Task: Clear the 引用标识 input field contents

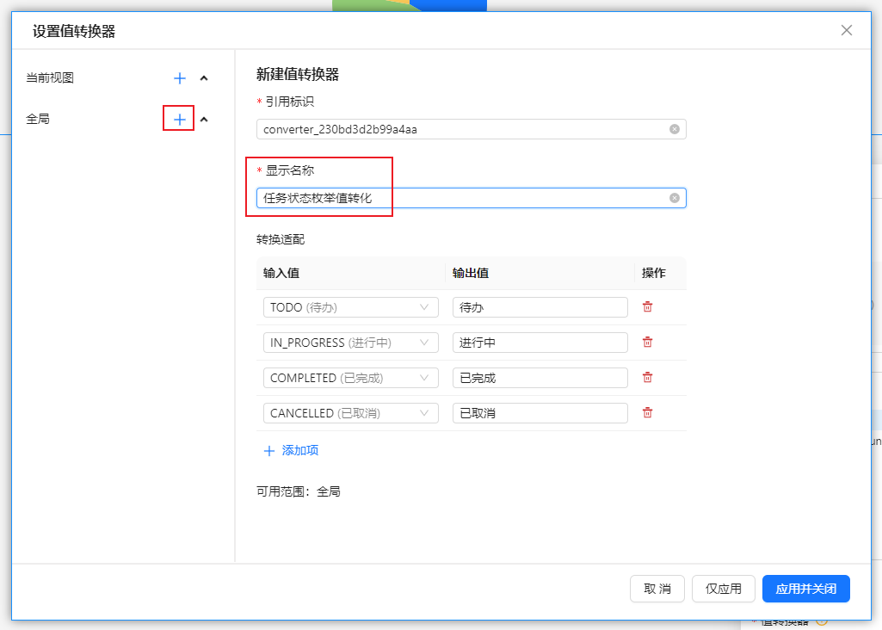Action: (674, 128)
